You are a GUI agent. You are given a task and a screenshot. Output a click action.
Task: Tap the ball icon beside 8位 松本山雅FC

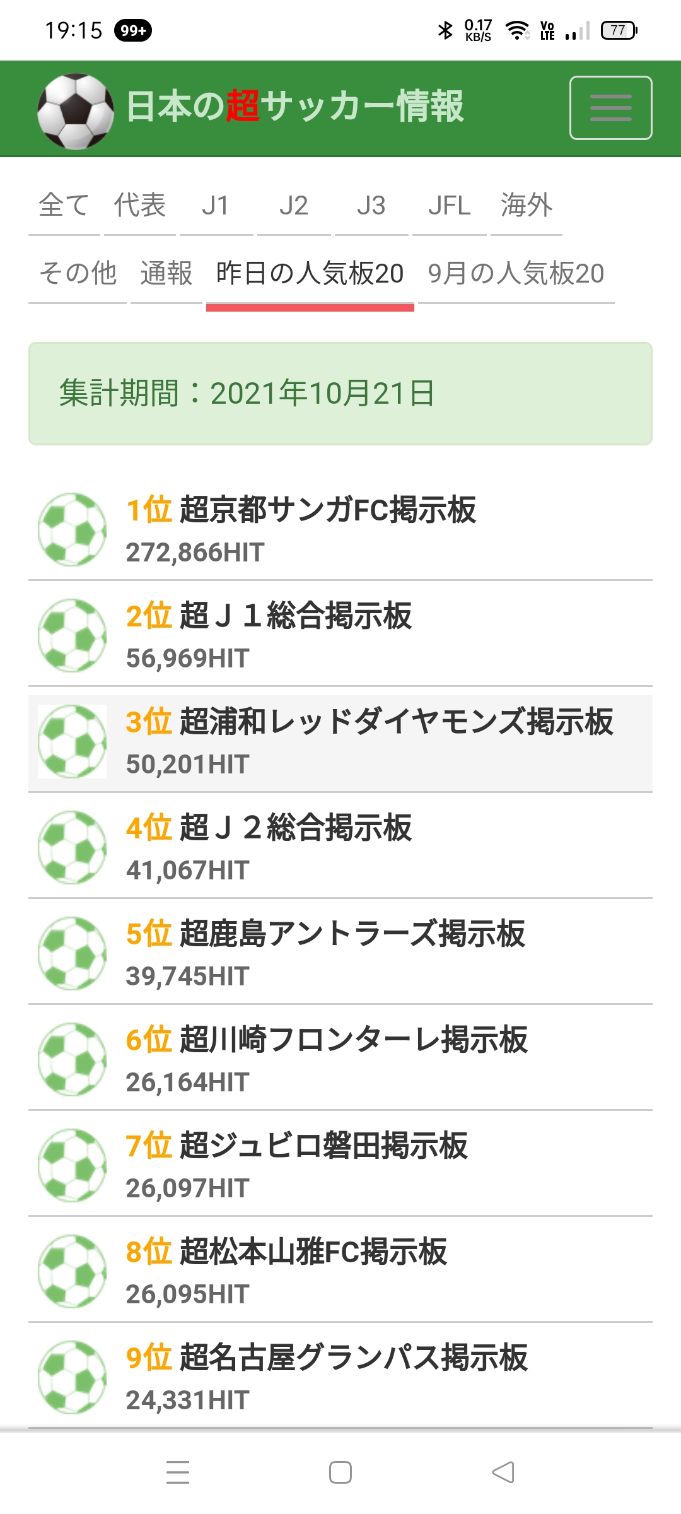click(72, 1271)
